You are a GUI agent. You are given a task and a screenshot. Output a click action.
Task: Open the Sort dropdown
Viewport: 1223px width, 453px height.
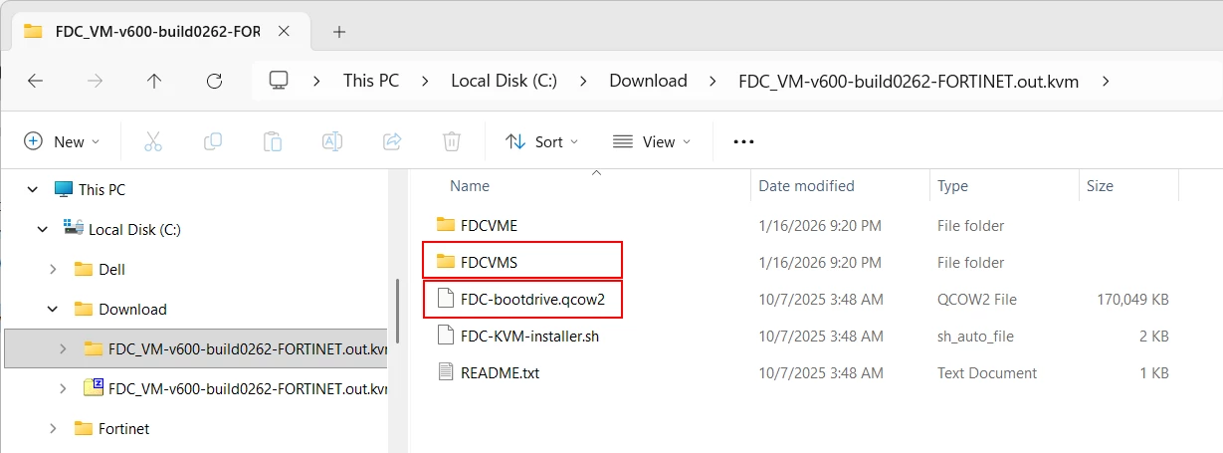(x=542, y=141)
